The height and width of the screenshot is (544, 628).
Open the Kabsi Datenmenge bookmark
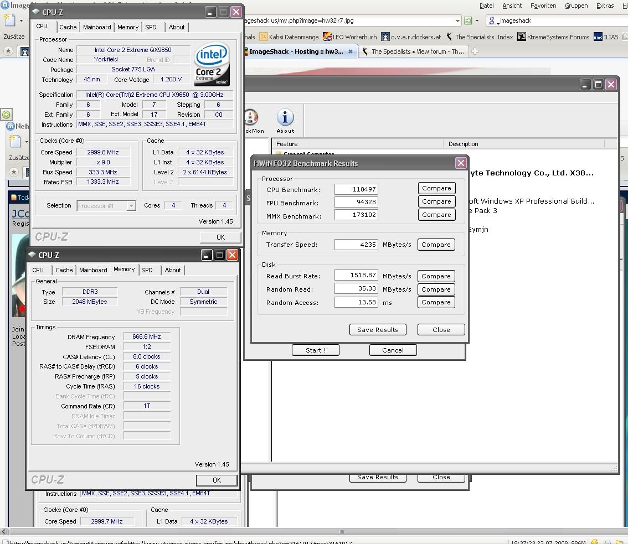point(289,37)
